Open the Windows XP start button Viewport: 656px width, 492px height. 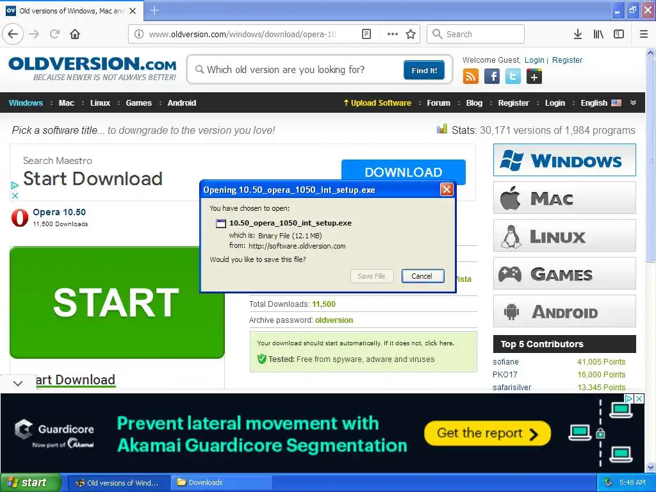(30, 483)
